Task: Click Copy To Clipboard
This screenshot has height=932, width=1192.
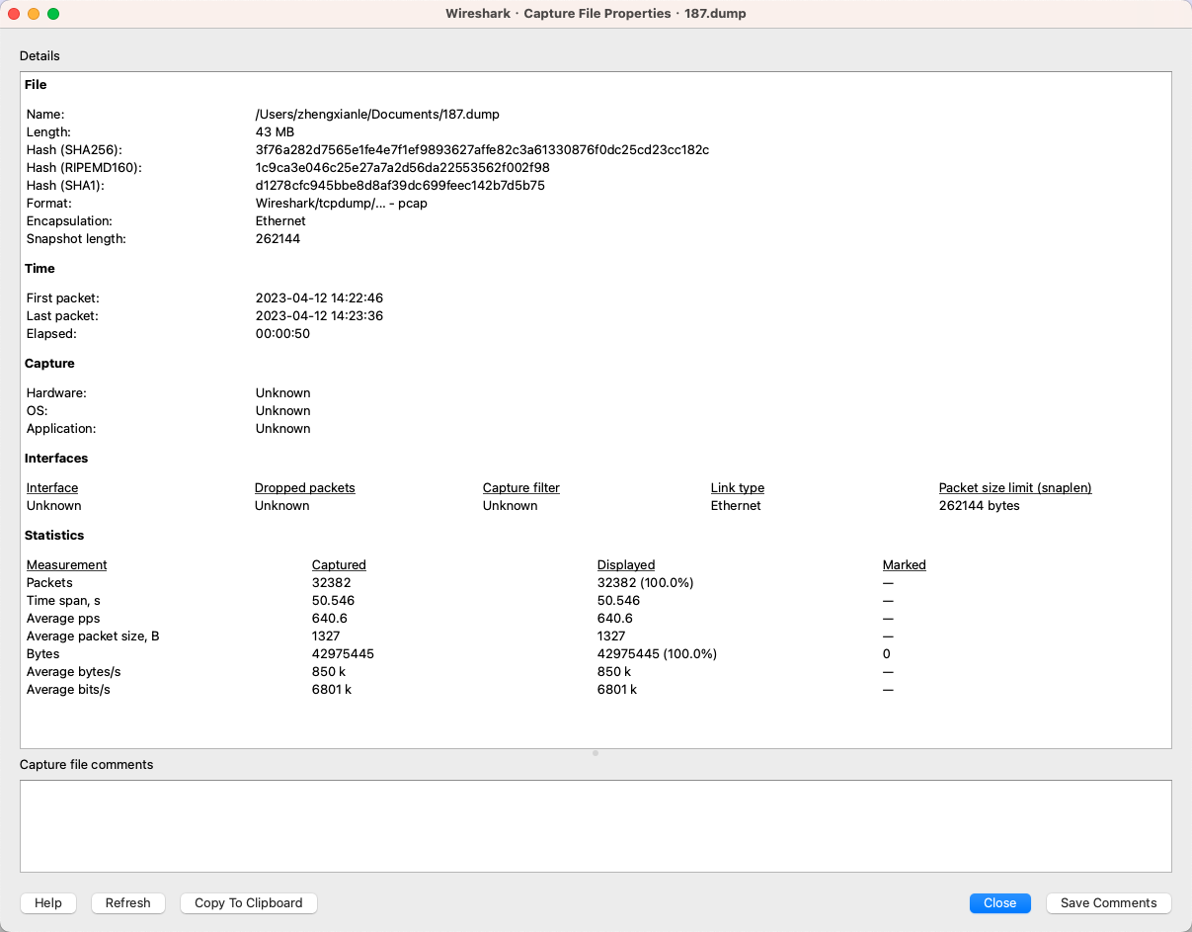Action: click(x=248, y=902)
